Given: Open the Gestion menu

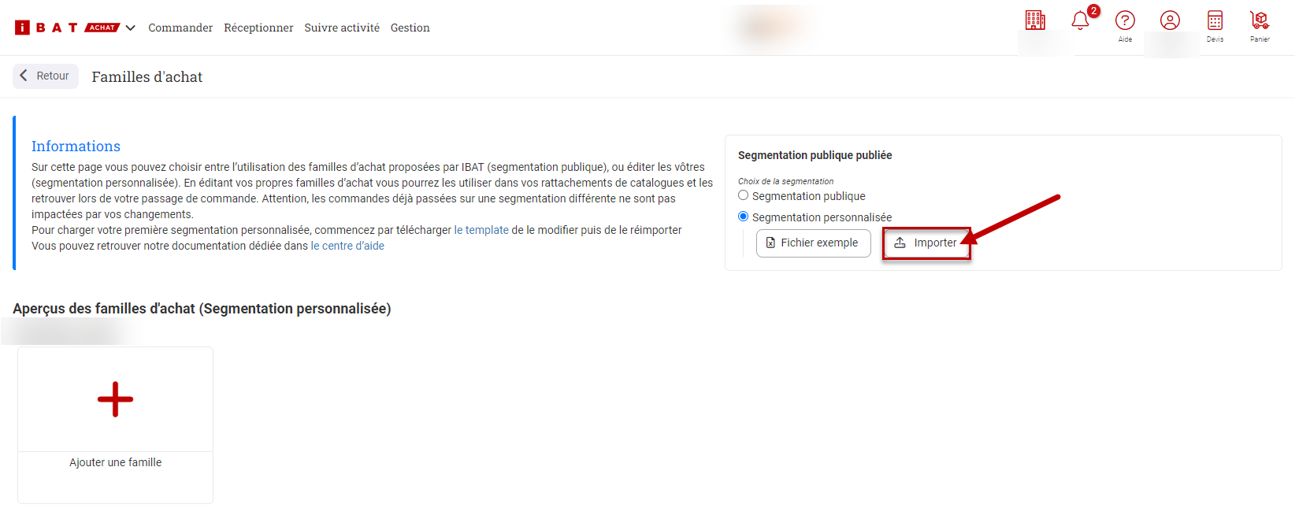Looking at the screenshot, I should (410, 28).
